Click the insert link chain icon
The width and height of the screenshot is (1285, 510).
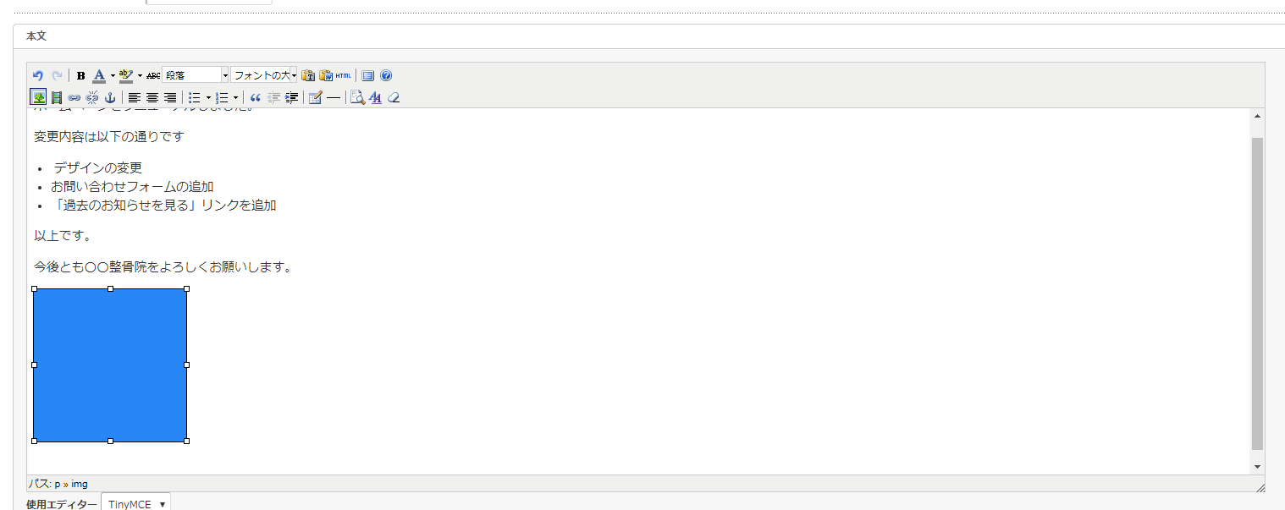point(74,97)
